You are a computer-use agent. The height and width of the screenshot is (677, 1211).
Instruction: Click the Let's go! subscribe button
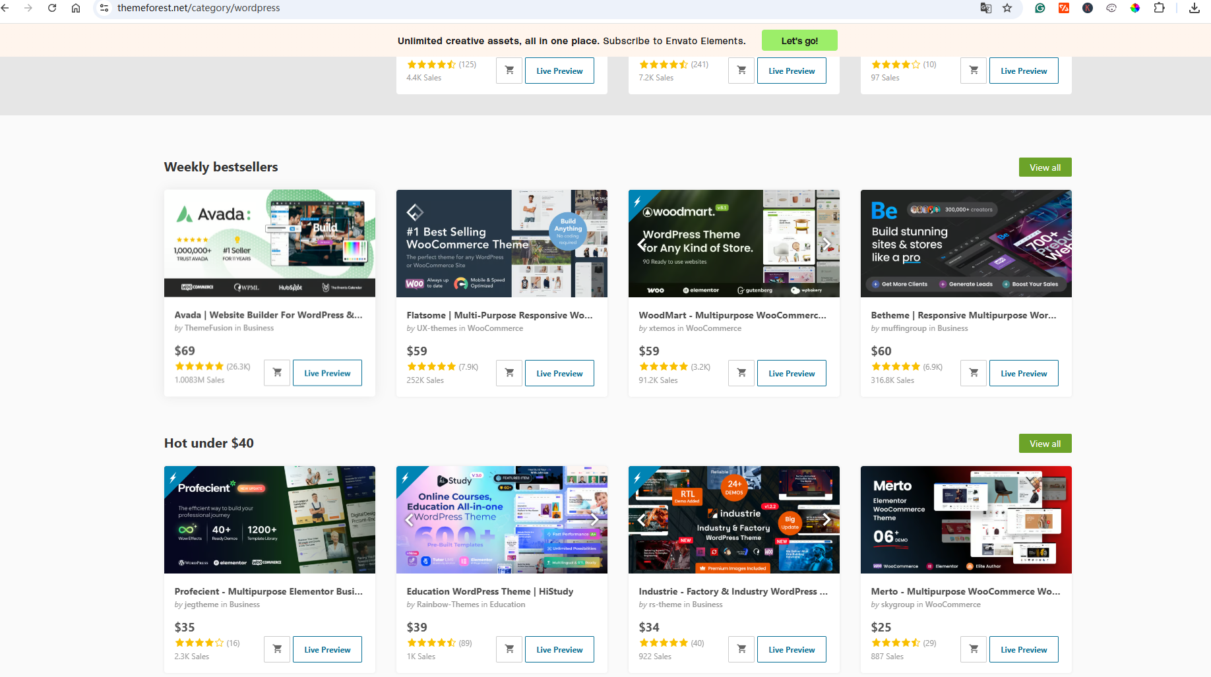pyautogui.click(x=799, y=40)
